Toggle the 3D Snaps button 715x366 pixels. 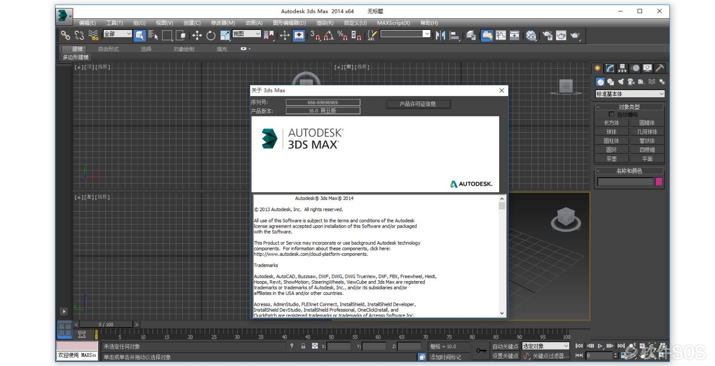[x=315, y=35]
